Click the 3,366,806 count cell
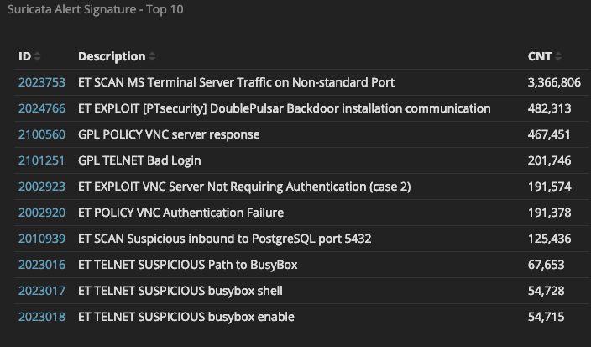Screen dimensions: 591x347 [554, 82]
